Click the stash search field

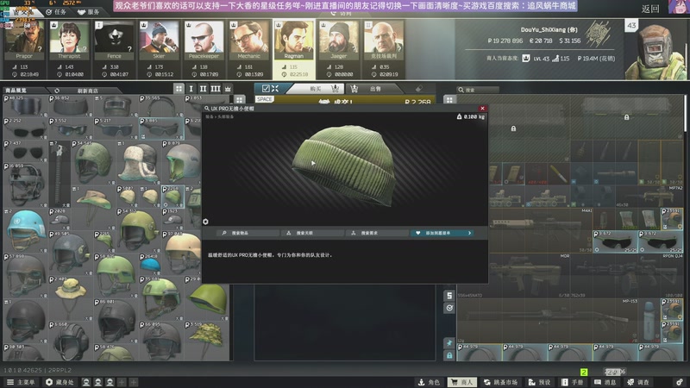(478, 90)
